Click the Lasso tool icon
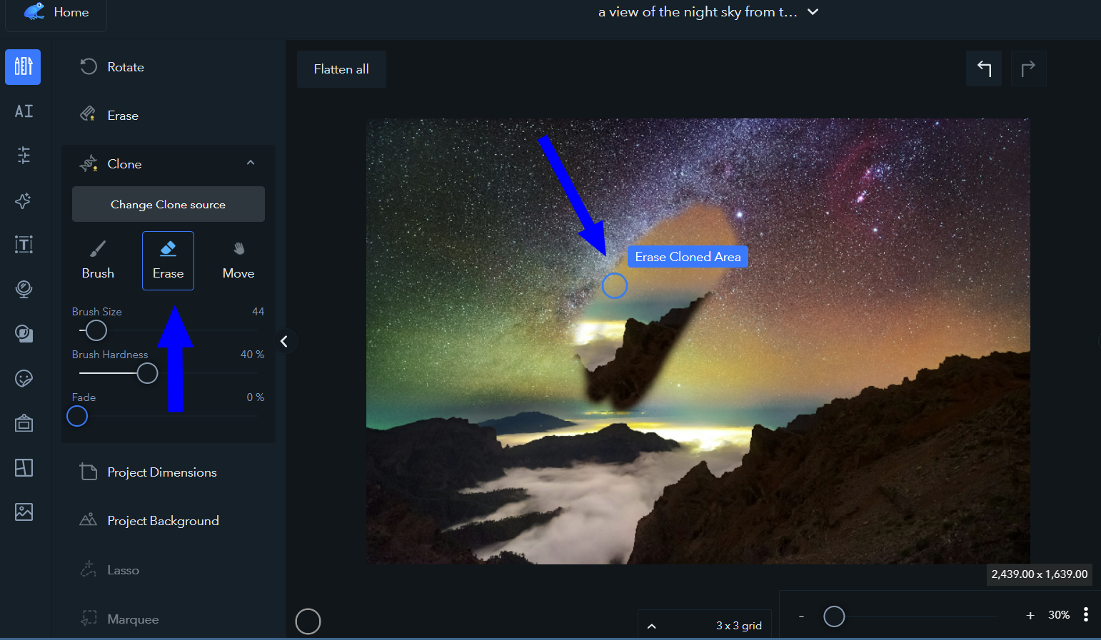Screen dimensions: 1101x640 (x=89, y=569)
